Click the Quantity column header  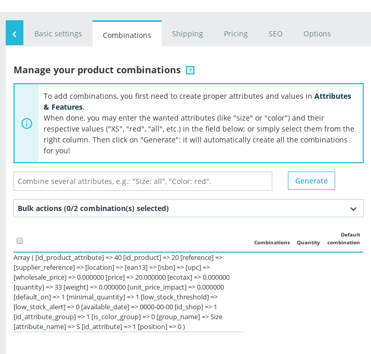pyautogui.click(x=308, y=242)
